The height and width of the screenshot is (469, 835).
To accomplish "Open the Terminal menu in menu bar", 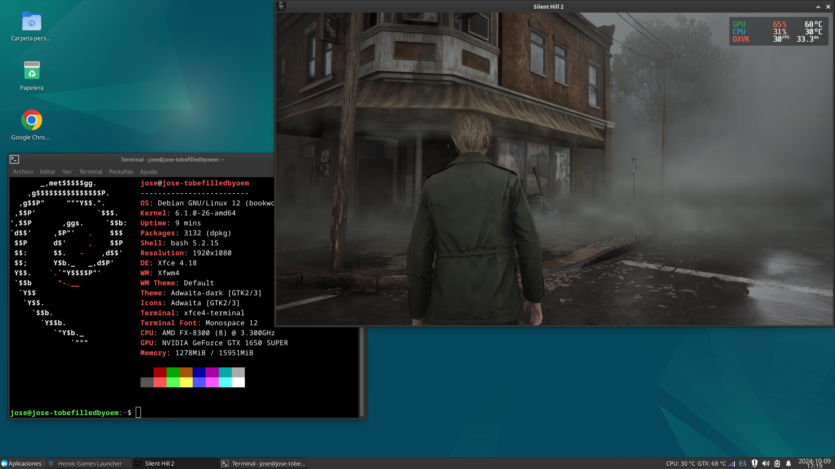I will tap(90, 172).
